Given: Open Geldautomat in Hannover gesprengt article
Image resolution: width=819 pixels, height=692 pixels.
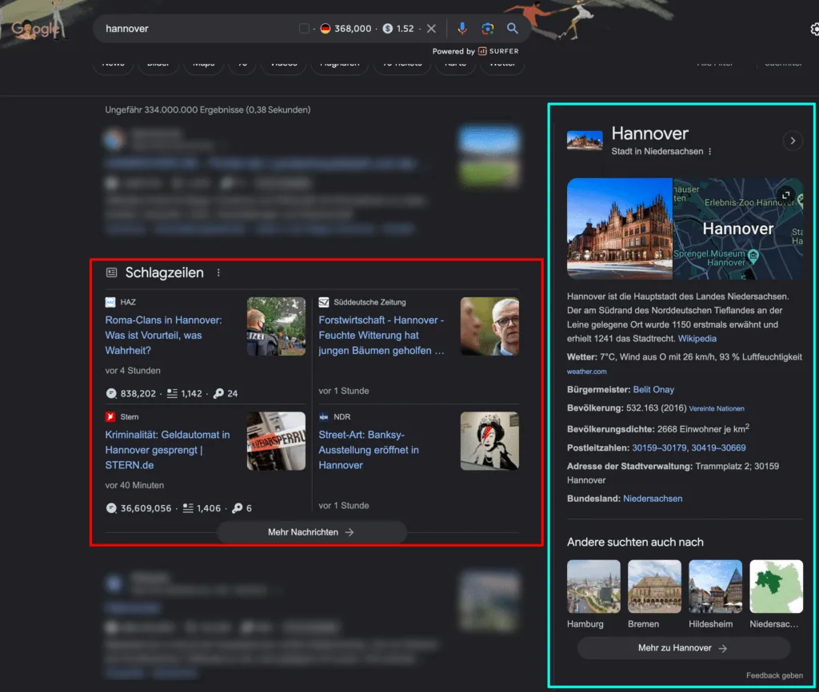Looking at the screenshot, I should pyautogui.click(x=167, y=450).
